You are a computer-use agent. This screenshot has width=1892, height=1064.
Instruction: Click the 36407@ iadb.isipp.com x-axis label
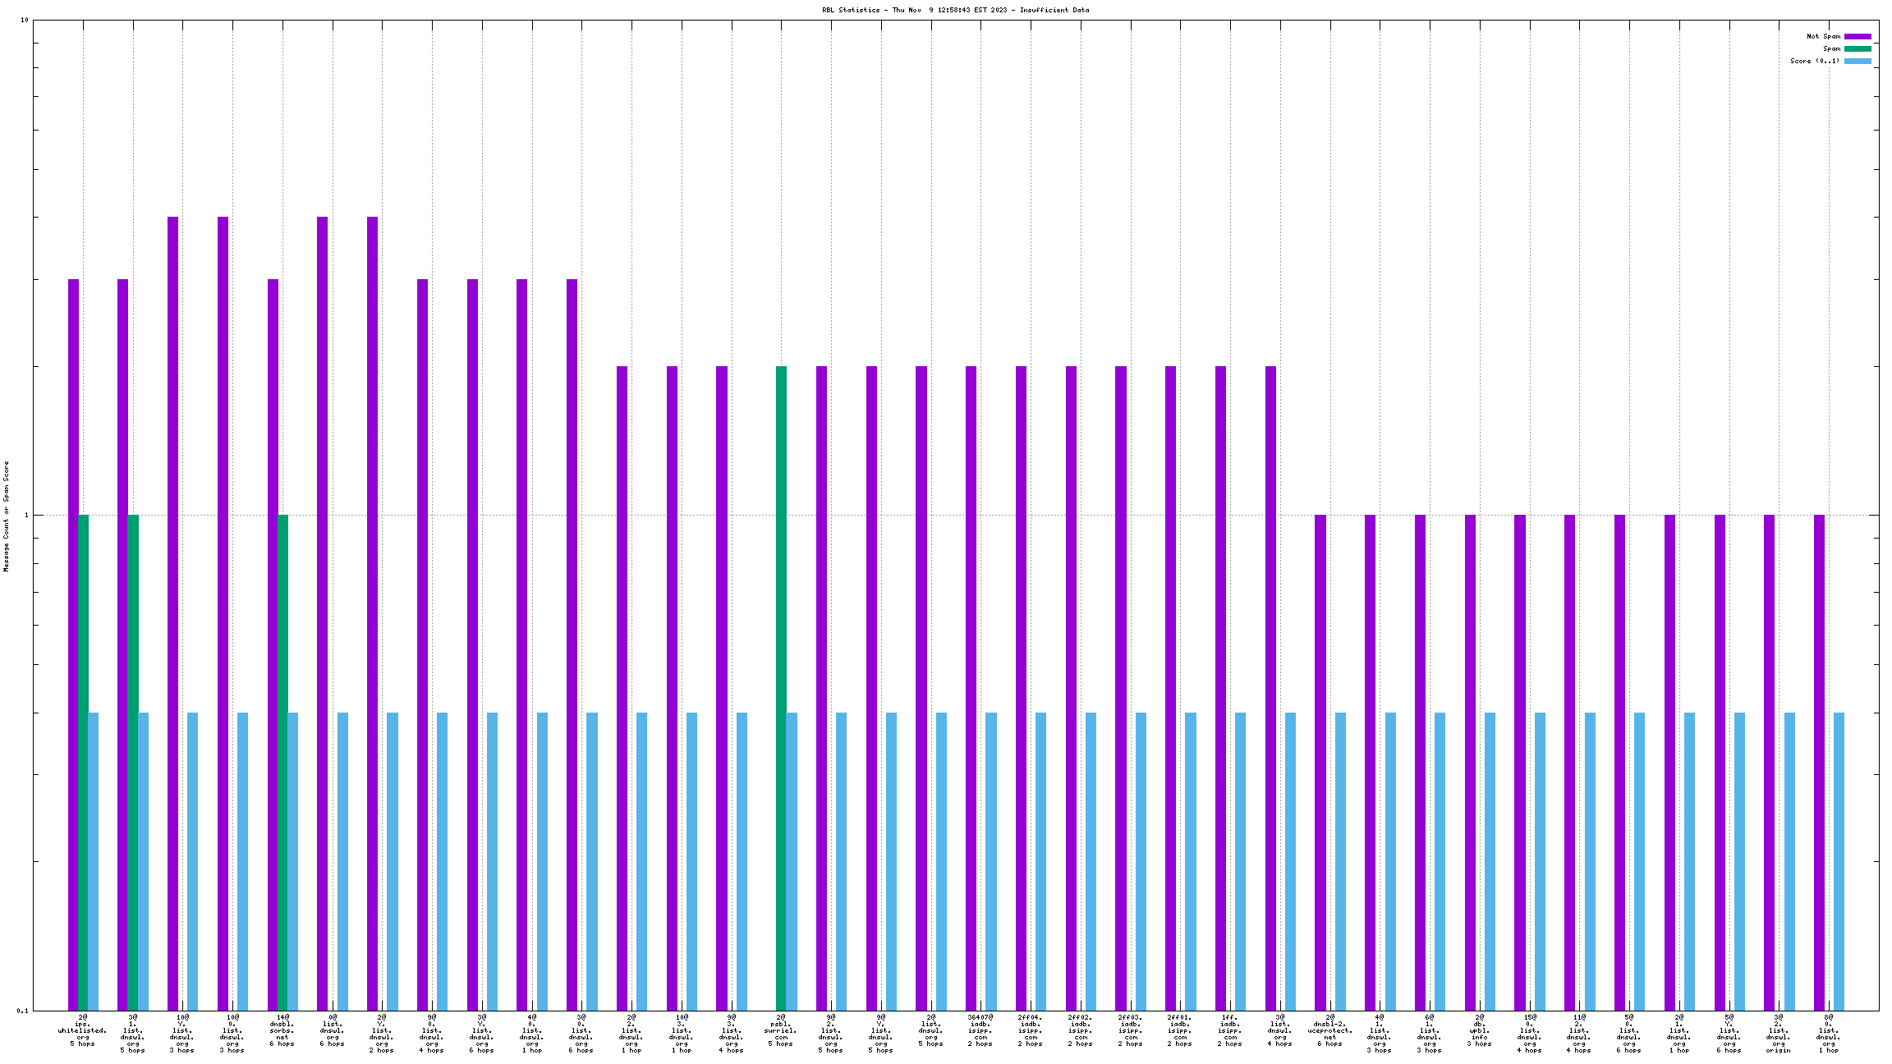click(980, 1030)
